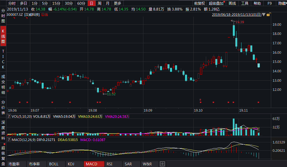Open 分价表 price table sidebar tab
Image resolution: width=287 pixels, height=167 pixels.
click(x=3, y=107)
